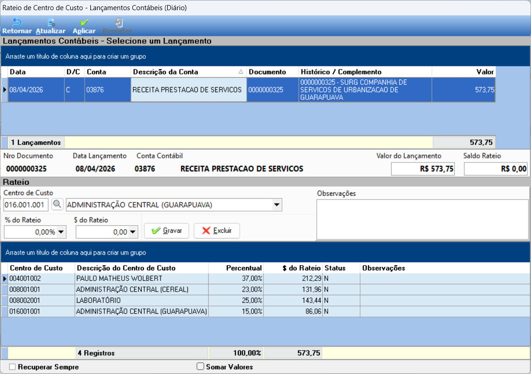Click the Documento column header
Screen dimensions: 531x374
click(273, 72)
